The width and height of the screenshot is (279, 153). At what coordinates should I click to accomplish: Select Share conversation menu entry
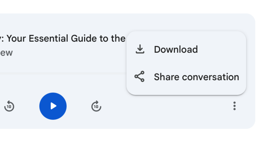click(x=196, y=77)
